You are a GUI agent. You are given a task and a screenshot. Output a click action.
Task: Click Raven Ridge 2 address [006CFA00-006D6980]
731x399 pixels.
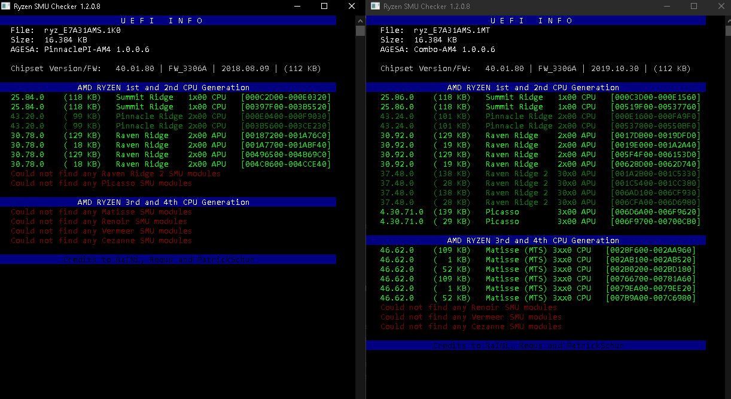pyautogui.click(x=655, y=202)
